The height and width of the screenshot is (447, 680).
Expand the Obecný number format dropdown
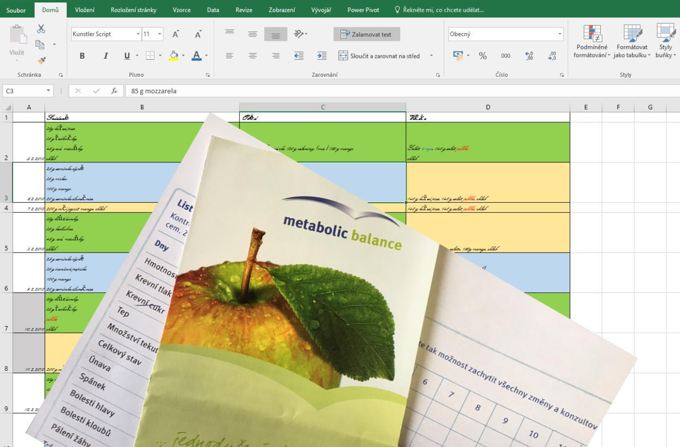560,34
